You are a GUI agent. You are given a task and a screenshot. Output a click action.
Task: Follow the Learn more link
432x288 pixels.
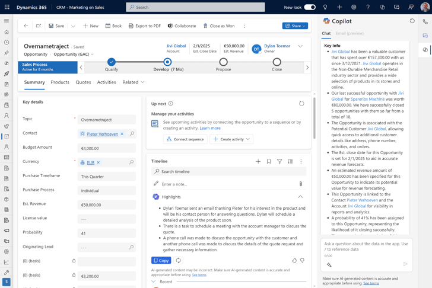coord(210,128)
